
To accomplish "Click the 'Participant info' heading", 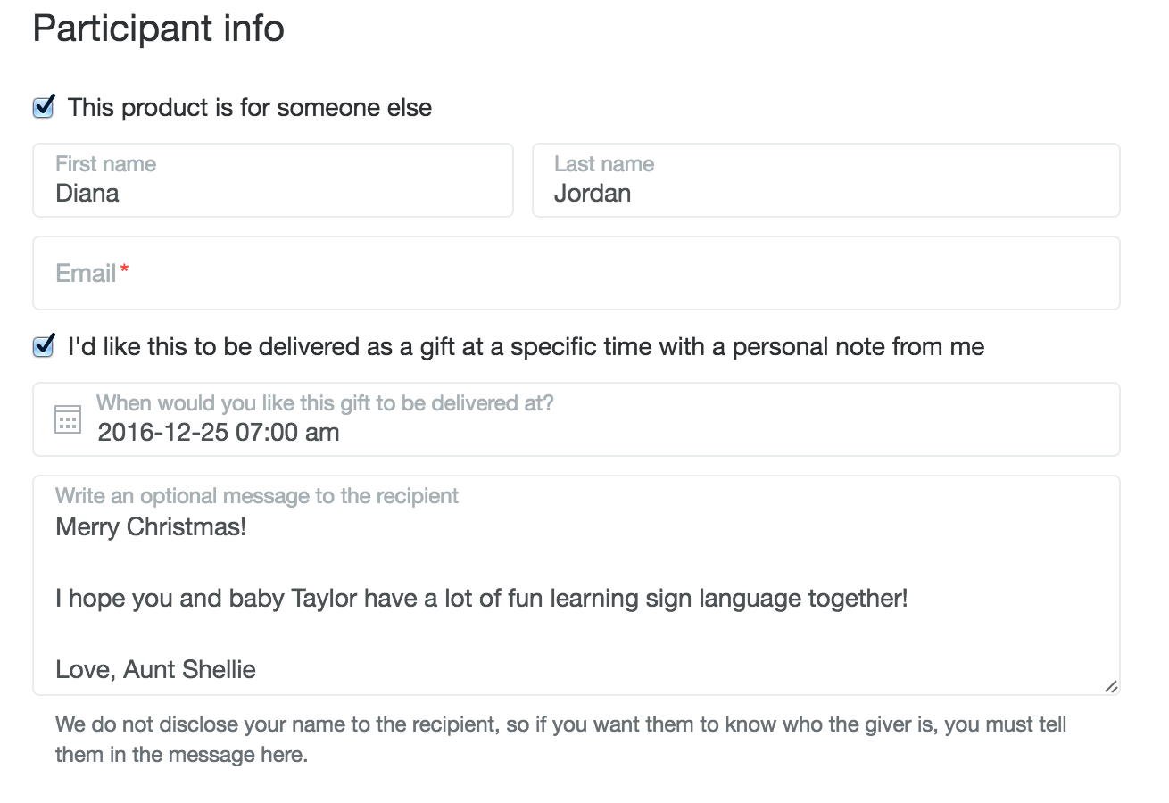I will click(159, 29).
